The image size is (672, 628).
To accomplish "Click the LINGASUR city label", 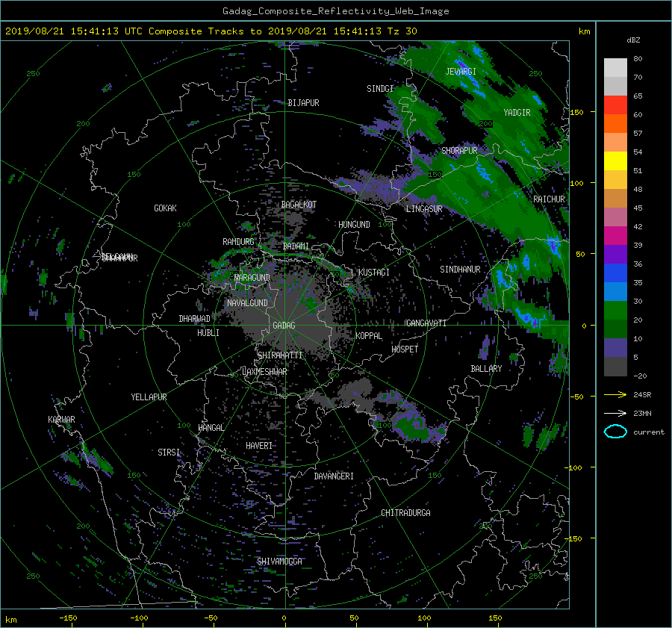I will (424, 209).
